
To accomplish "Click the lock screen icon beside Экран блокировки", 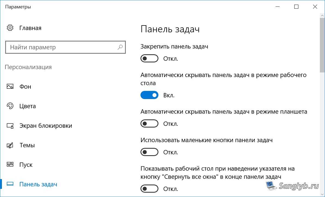I will (x=10, y=126).
